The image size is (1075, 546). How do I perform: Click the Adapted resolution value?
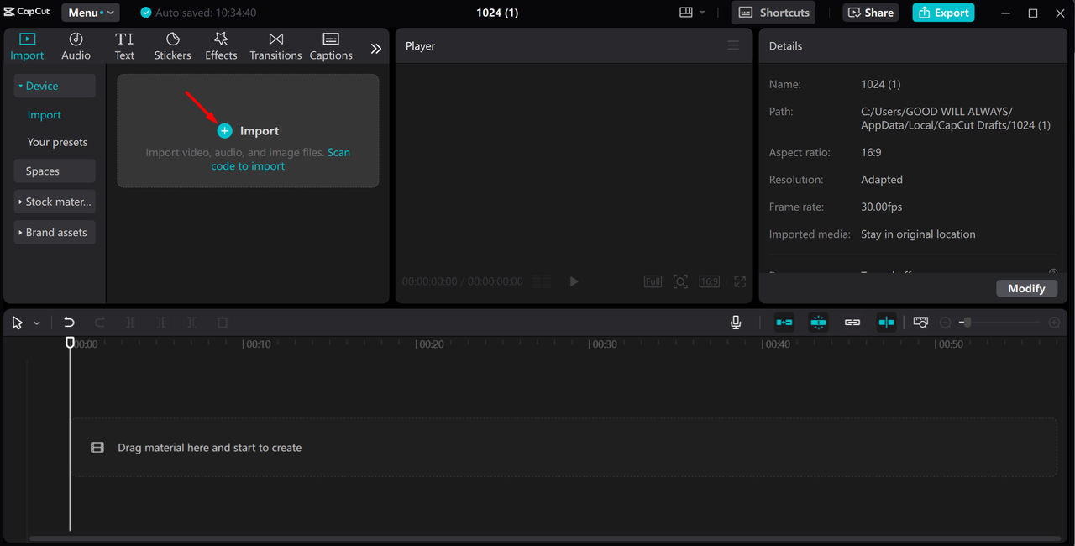pos(882,180)
